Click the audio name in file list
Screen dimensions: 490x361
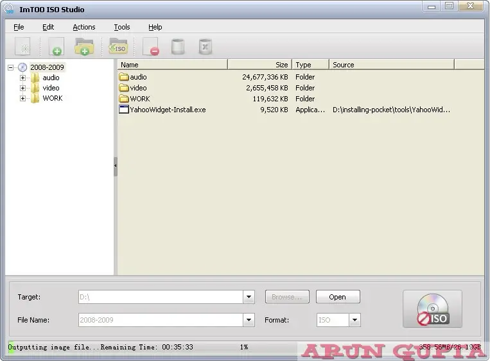point(139,77)
